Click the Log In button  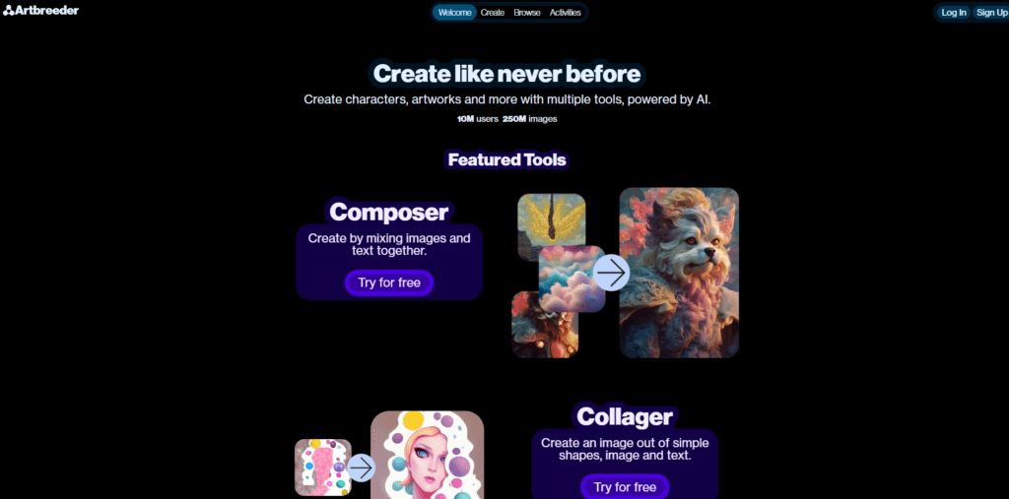coord(954,12)
